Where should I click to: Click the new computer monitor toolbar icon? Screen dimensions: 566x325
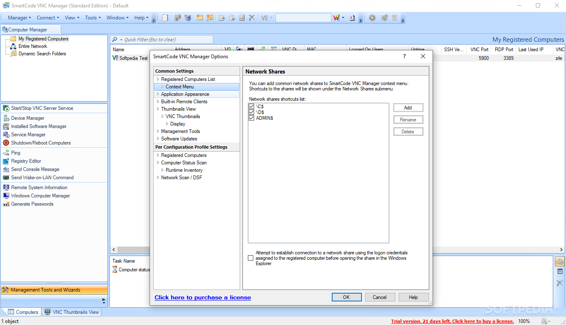click(x=188, y=18)
